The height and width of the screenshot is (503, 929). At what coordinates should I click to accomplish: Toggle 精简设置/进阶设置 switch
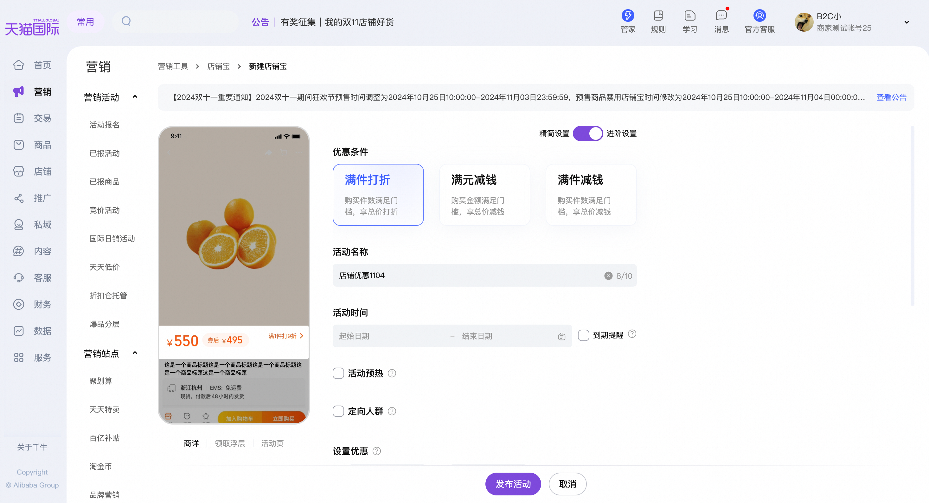tap(587, 134)
